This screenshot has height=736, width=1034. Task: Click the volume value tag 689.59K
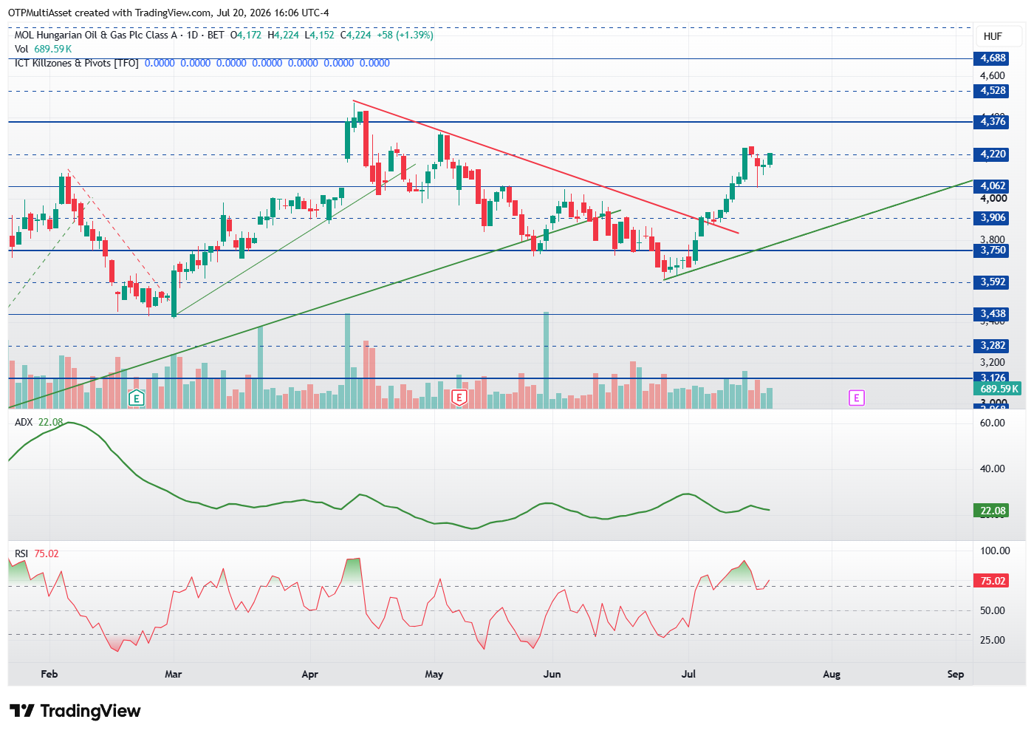point(999,389)
